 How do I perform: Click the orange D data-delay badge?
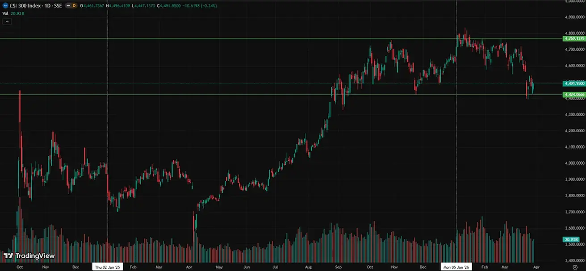(74, 5)
